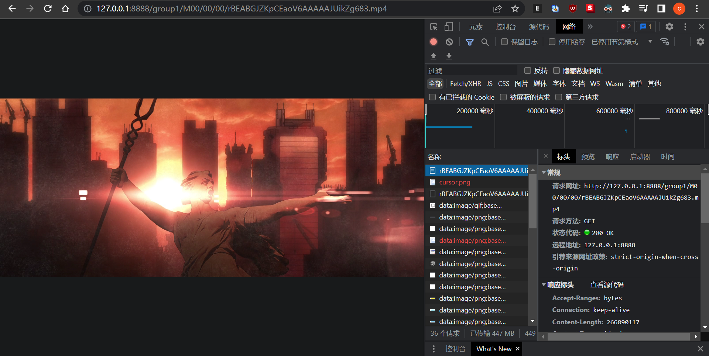Screen dimensions: 709x356
Task: Show more DevTools tabs chevron
Action: tap(590, 27)
